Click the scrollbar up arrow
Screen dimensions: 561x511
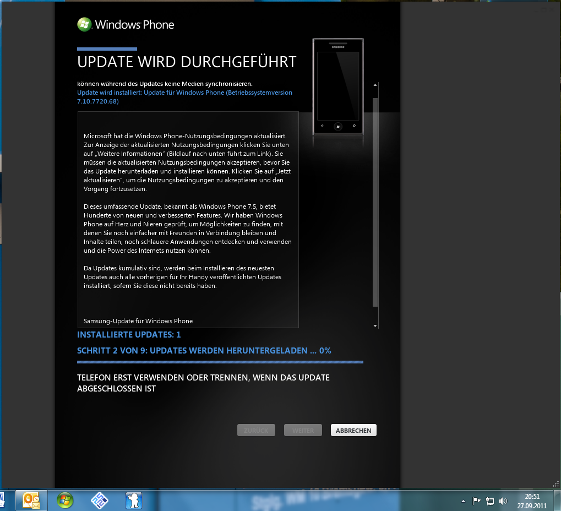pos(375,85)
